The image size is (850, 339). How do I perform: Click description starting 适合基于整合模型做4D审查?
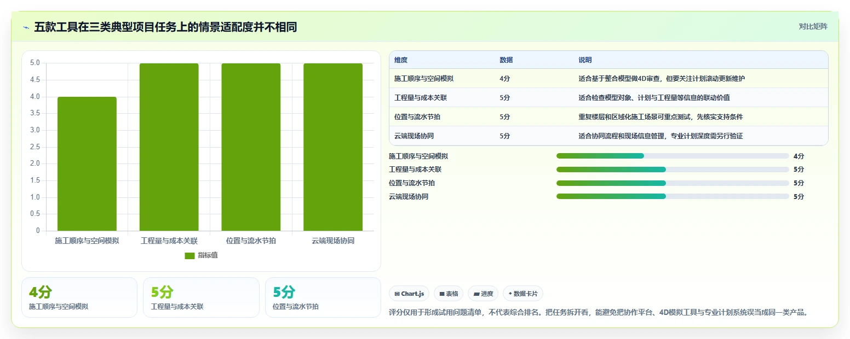pyautogui.click(x=662, y=79)
